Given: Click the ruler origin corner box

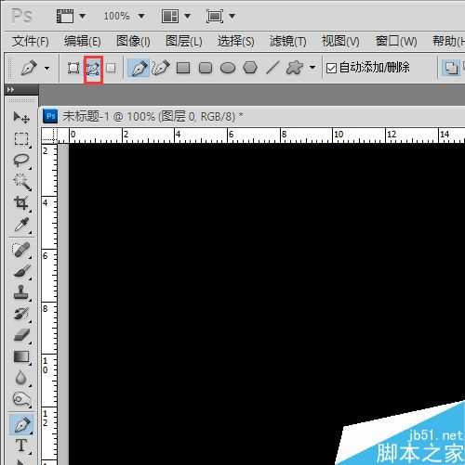Looking at the screenshot, I should (49, 136).
